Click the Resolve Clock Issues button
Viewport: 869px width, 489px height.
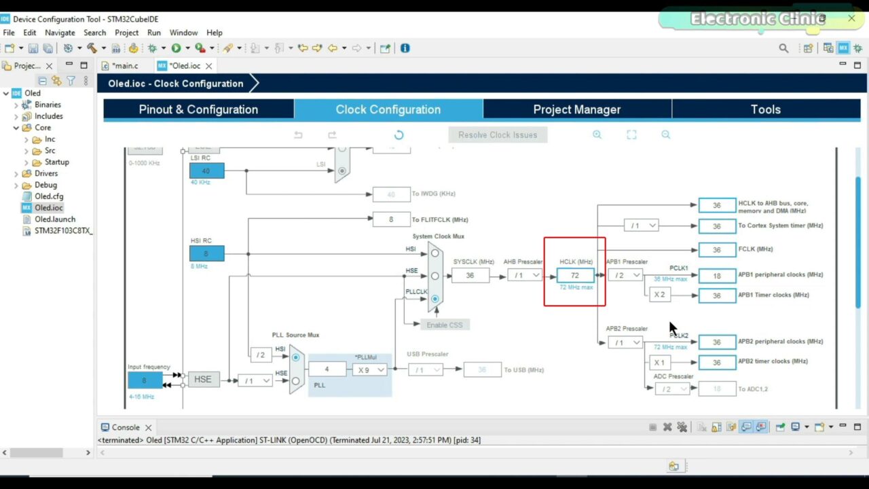pyautogui.click(x=498, y=134)
